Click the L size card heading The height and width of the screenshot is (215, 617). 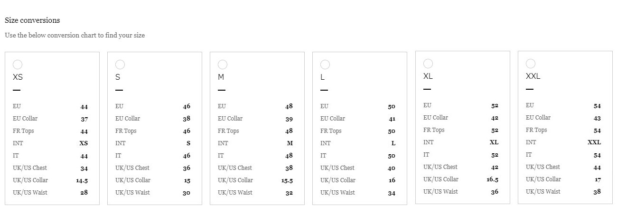[323, 77]
